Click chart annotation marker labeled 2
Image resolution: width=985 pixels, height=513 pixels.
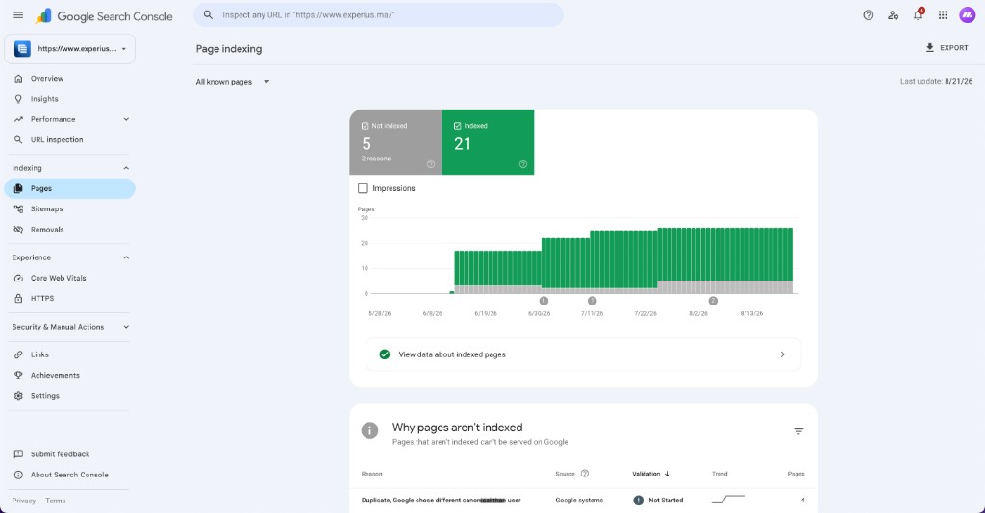pyautogui.click(x=713, y=301)
